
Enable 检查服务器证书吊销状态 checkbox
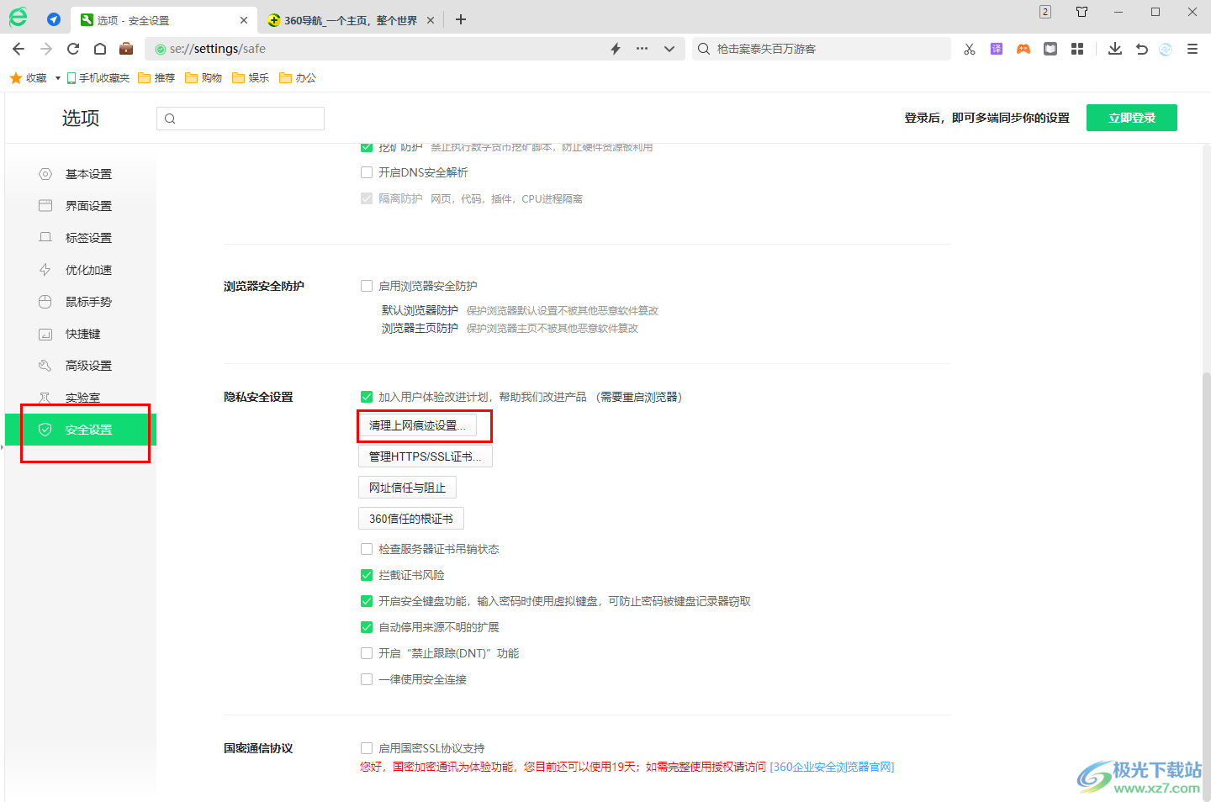coord(367,549)
